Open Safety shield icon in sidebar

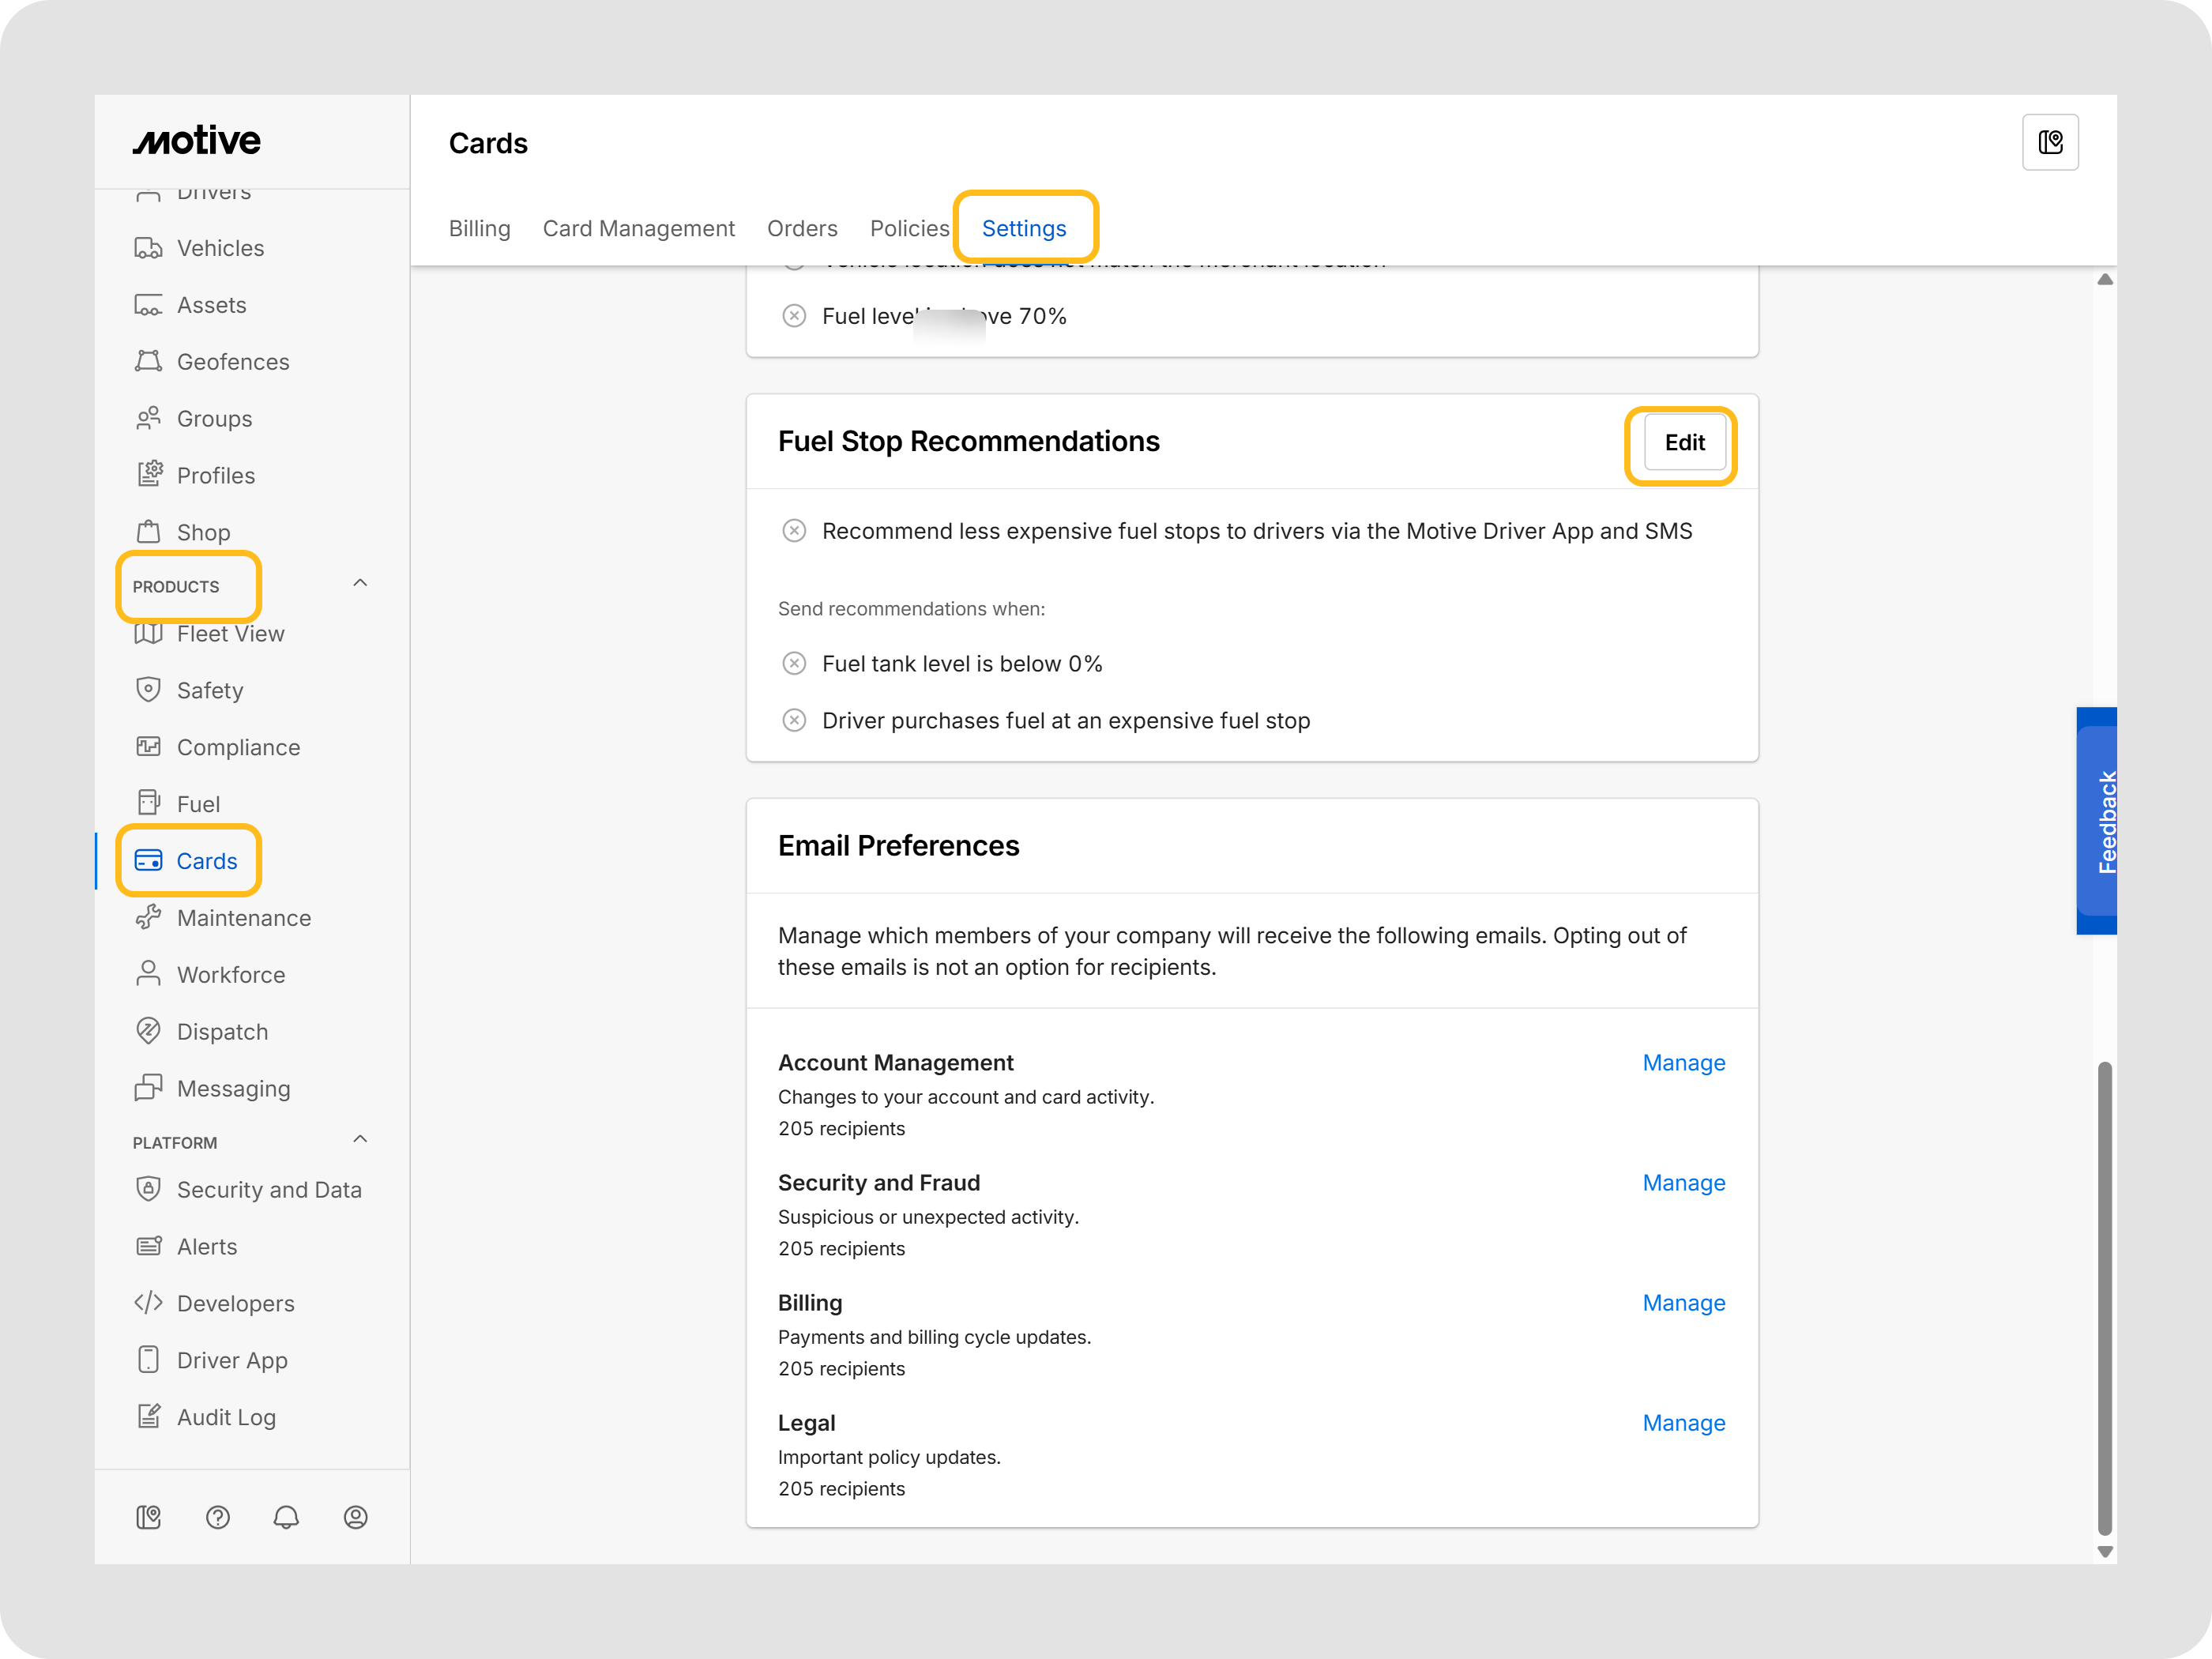(148, 690)
